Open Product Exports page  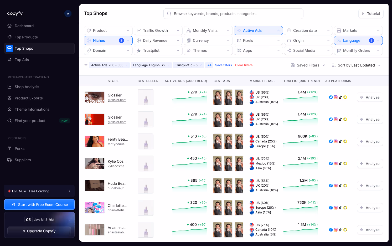[x=39, y=98]
